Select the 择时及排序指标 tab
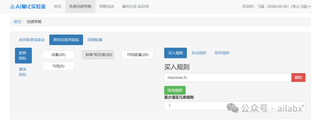 click(66, 40)
